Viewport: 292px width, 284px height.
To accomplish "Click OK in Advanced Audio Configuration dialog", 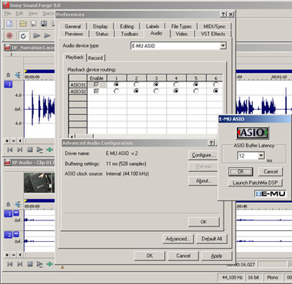I will (x=204, y=222).
